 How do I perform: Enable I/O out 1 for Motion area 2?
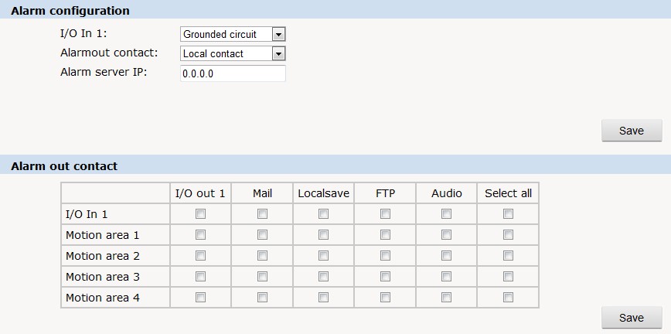(x=200, y=256)
